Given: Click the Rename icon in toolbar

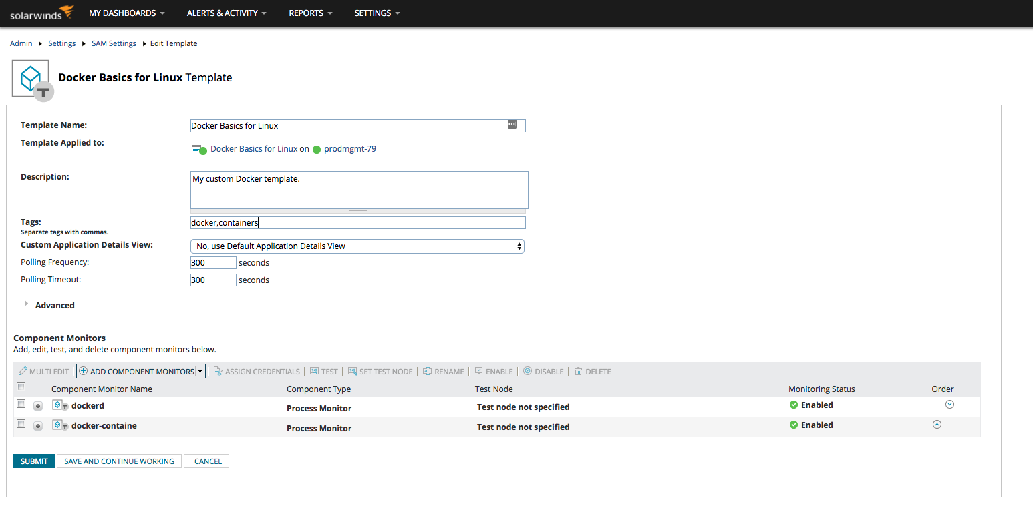Looking at the screenshot, I should pos(427,371).
